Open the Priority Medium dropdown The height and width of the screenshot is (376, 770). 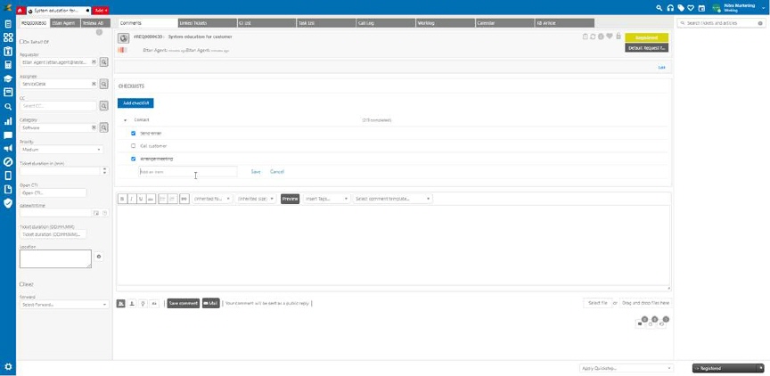point(61,150)
